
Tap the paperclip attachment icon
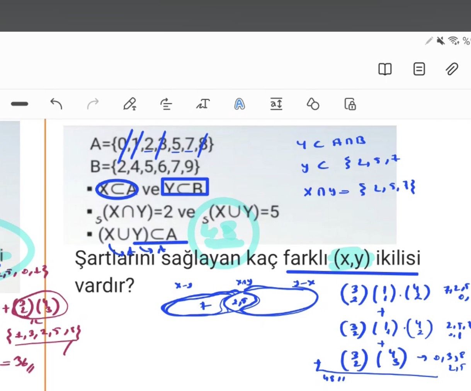coord(452,69)
